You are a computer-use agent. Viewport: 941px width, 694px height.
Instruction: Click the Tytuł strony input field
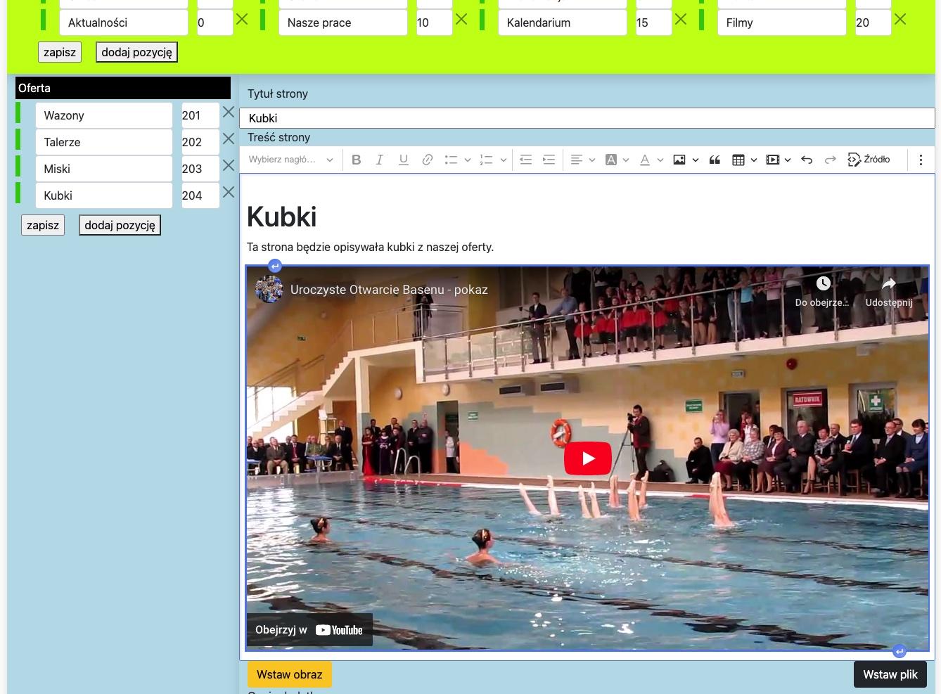[587, 118]
